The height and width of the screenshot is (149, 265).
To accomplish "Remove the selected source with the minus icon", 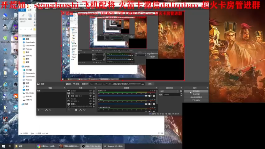I will 73,110.
